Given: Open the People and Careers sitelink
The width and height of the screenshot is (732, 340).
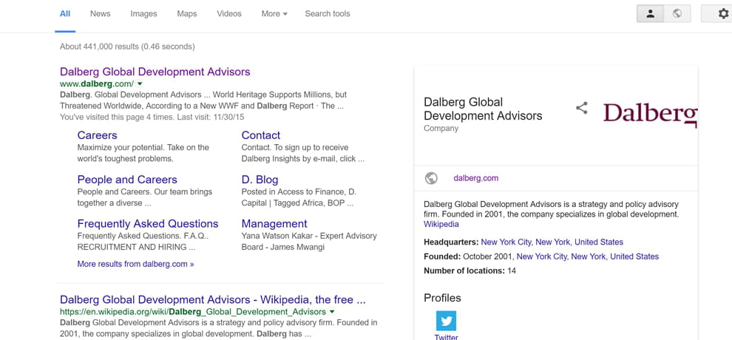Looking at the screenshot, I should pyautogui.click(x=127, y=180).
